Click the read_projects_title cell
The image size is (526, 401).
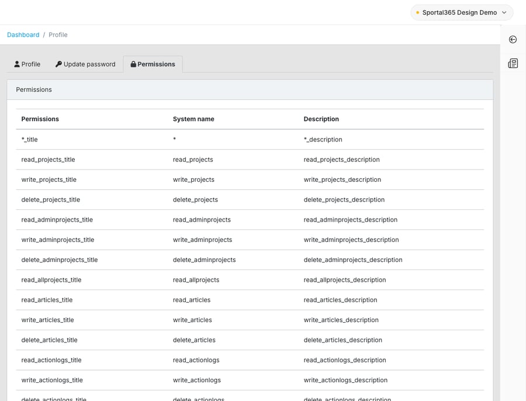(92, 160)
